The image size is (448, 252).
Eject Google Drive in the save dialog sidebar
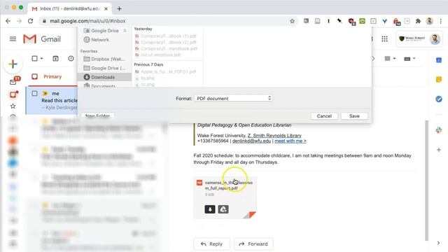[125, 31]
